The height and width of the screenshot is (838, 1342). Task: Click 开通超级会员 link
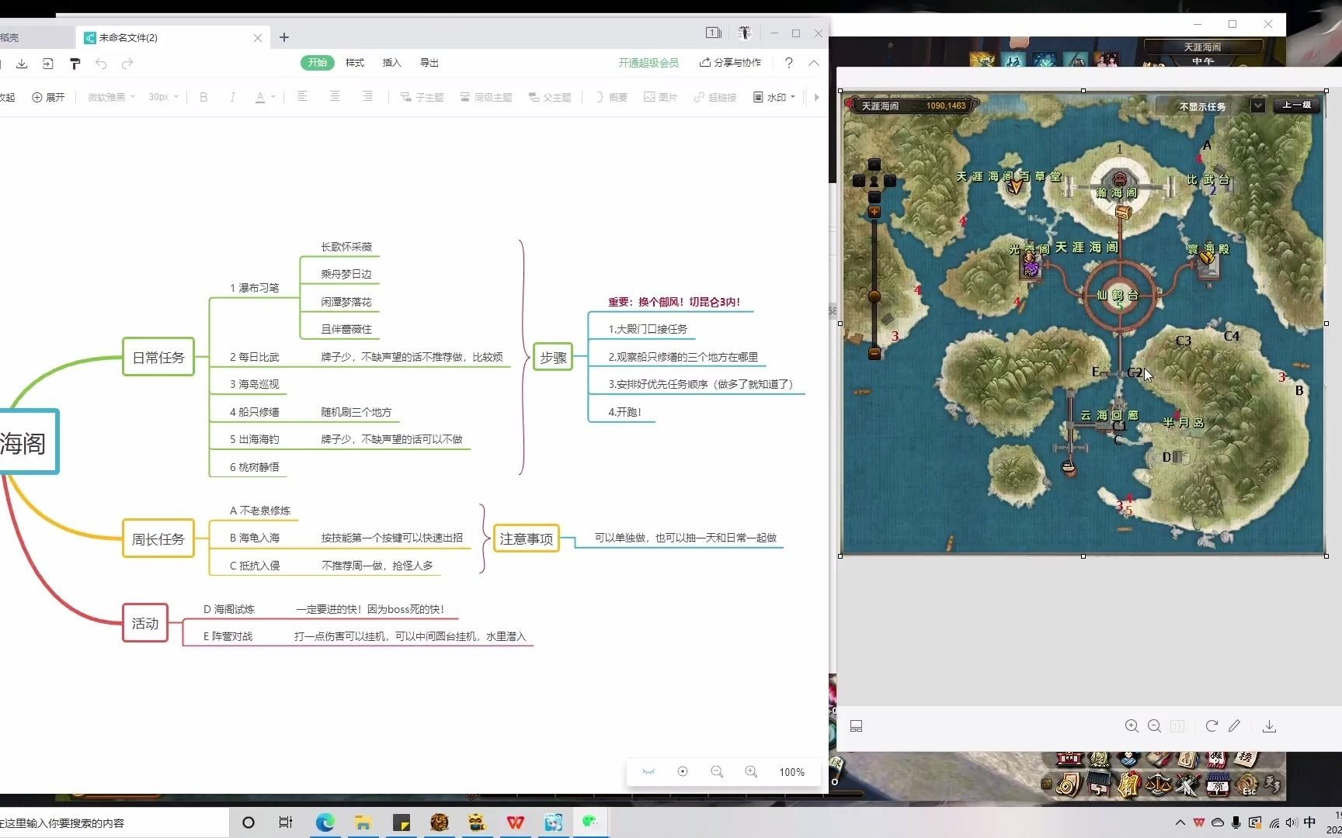(x=648, y=63)
